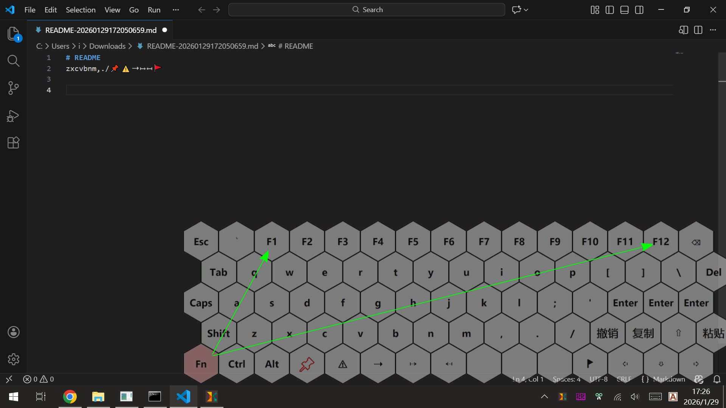726x408 pixels.
Task: Click the Accounts icon in activity bar
Action: tap(14, 332)
